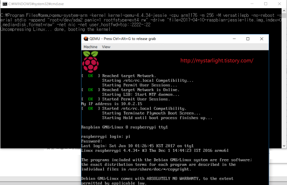
Task: Close the QEMU window
Action: [261, 39]
